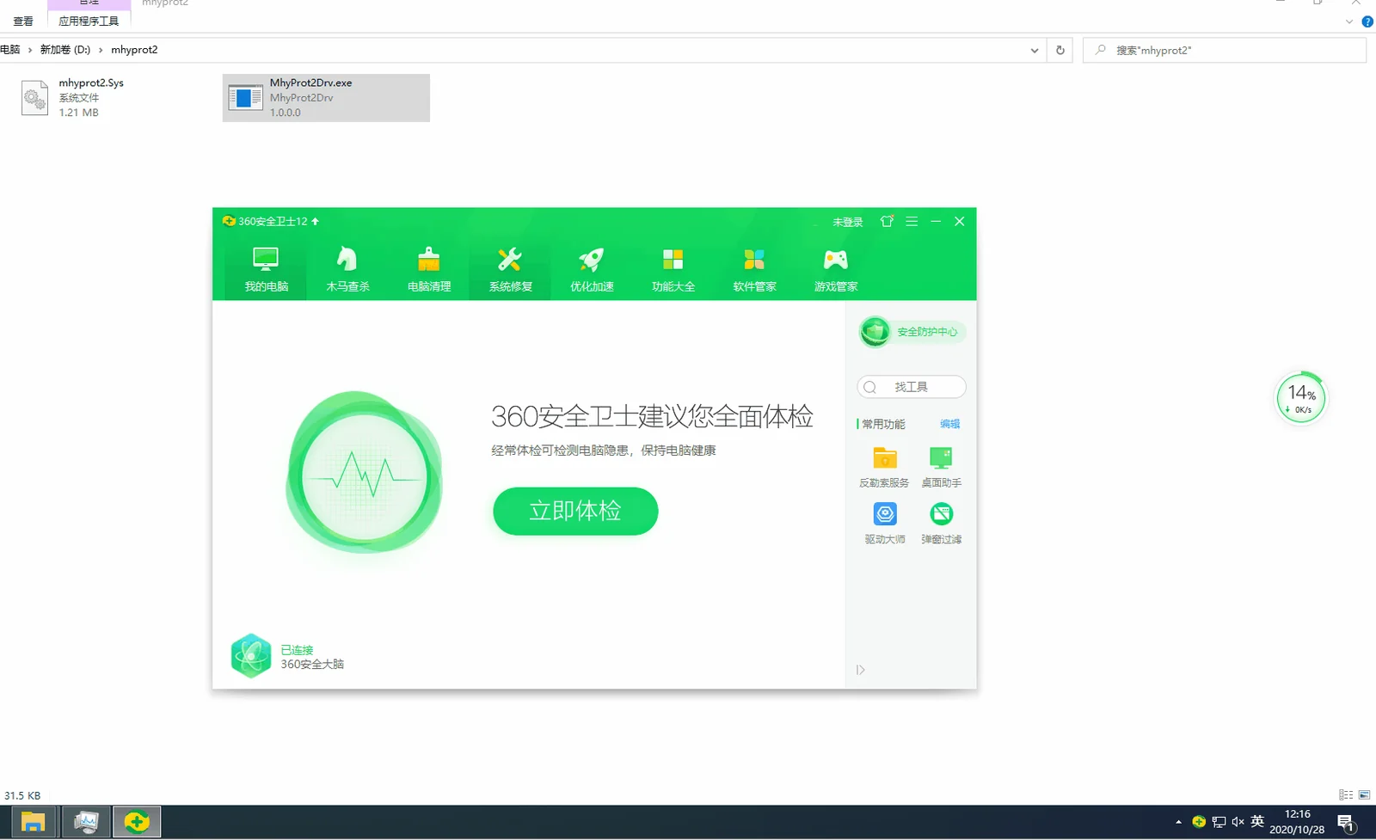Viewport: 1376px width, 840px height.
Task: Open 游戏管家 game manager
Action: [x=836, y=268]
